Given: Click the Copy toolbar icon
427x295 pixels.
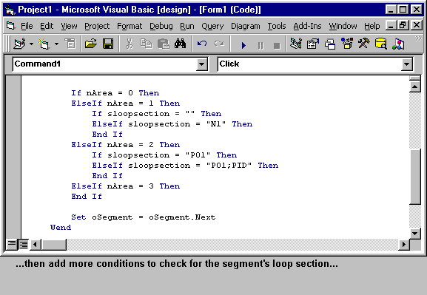Looking at the screenshot, I should (x=147, y=44).
